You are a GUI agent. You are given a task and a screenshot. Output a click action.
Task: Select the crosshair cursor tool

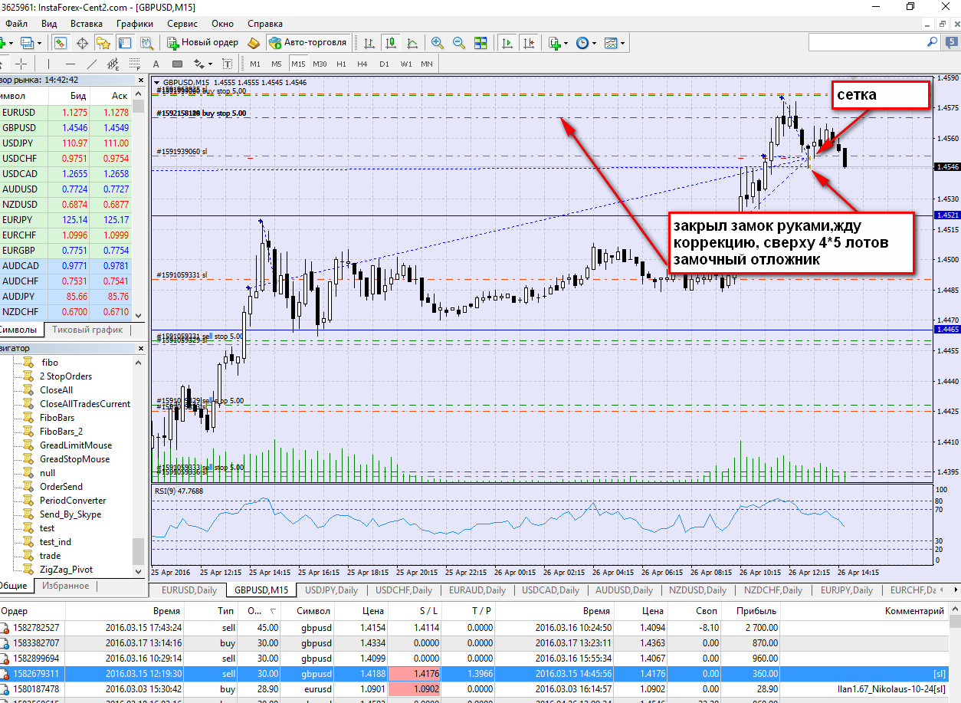21,64
